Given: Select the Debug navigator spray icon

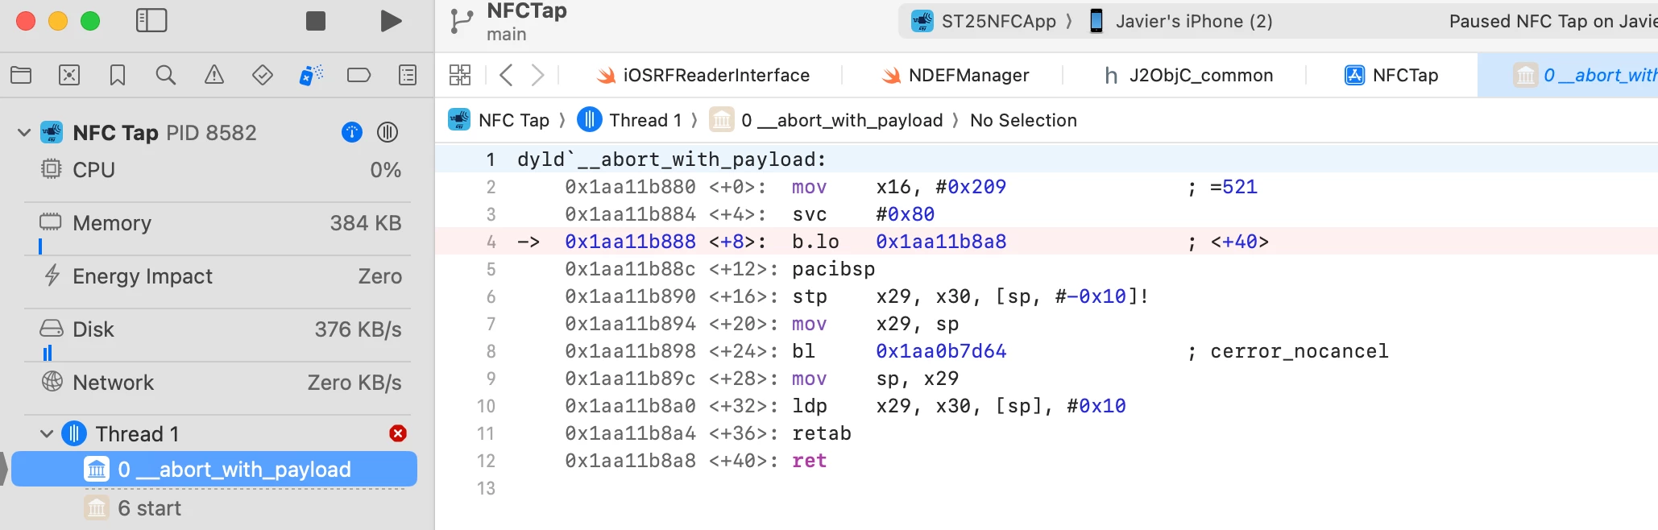Looking at the screenshot, I should point(311,76).
